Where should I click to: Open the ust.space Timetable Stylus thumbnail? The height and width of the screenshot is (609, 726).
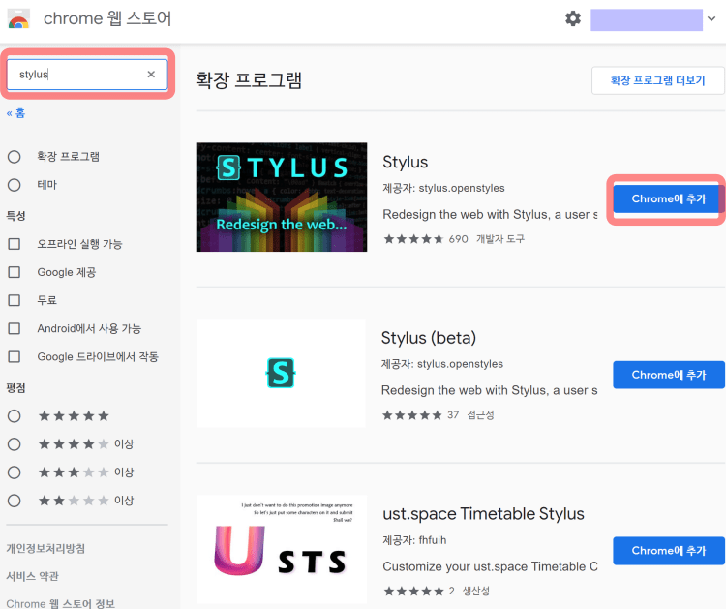pos(281,549)
